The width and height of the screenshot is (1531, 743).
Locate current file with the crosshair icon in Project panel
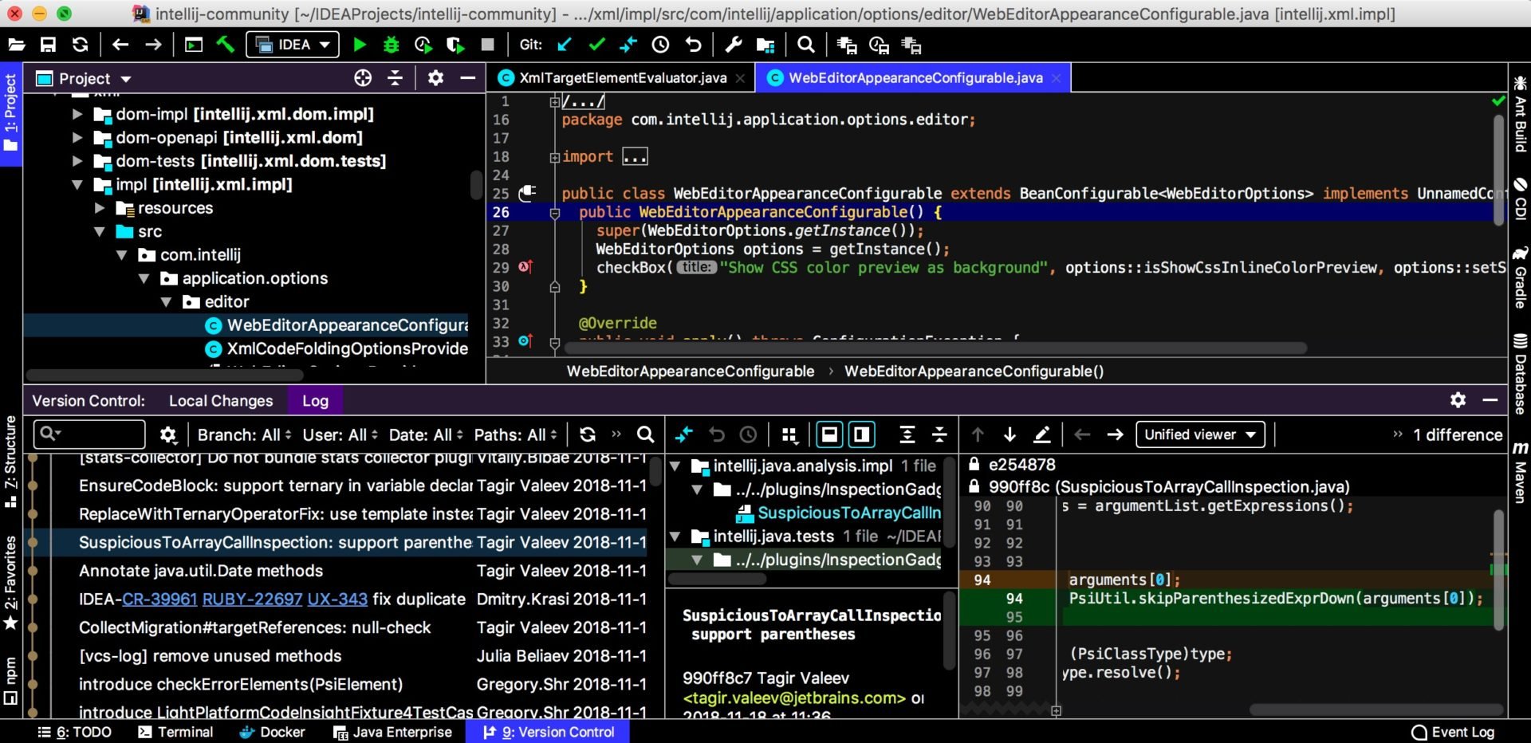[363, 78]
